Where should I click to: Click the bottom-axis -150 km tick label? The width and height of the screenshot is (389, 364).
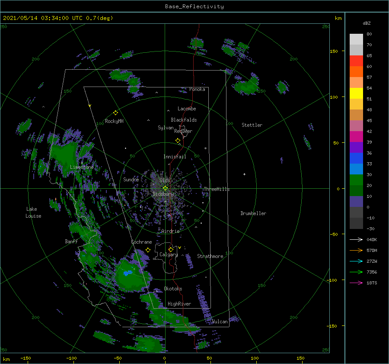[26, 358]
